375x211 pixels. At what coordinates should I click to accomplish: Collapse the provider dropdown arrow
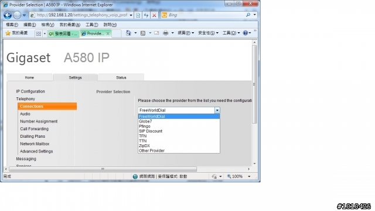217,110
